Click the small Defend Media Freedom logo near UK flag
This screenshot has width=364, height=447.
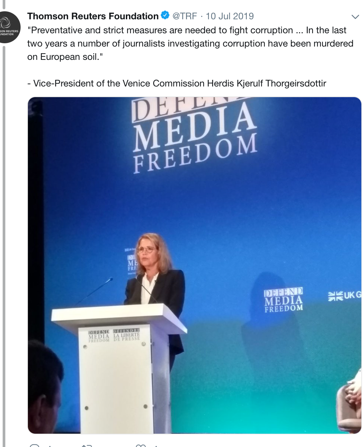284,300
